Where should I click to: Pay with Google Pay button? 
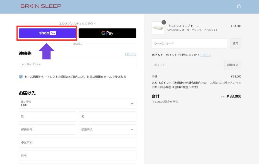click(x=107, y=33)
